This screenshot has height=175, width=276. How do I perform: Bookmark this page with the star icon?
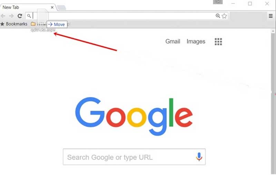[224, 16]
